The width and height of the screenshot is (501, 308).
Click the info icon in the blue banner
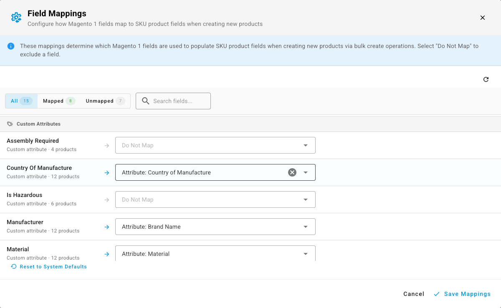pyautogui.click(x=11, y=46)
